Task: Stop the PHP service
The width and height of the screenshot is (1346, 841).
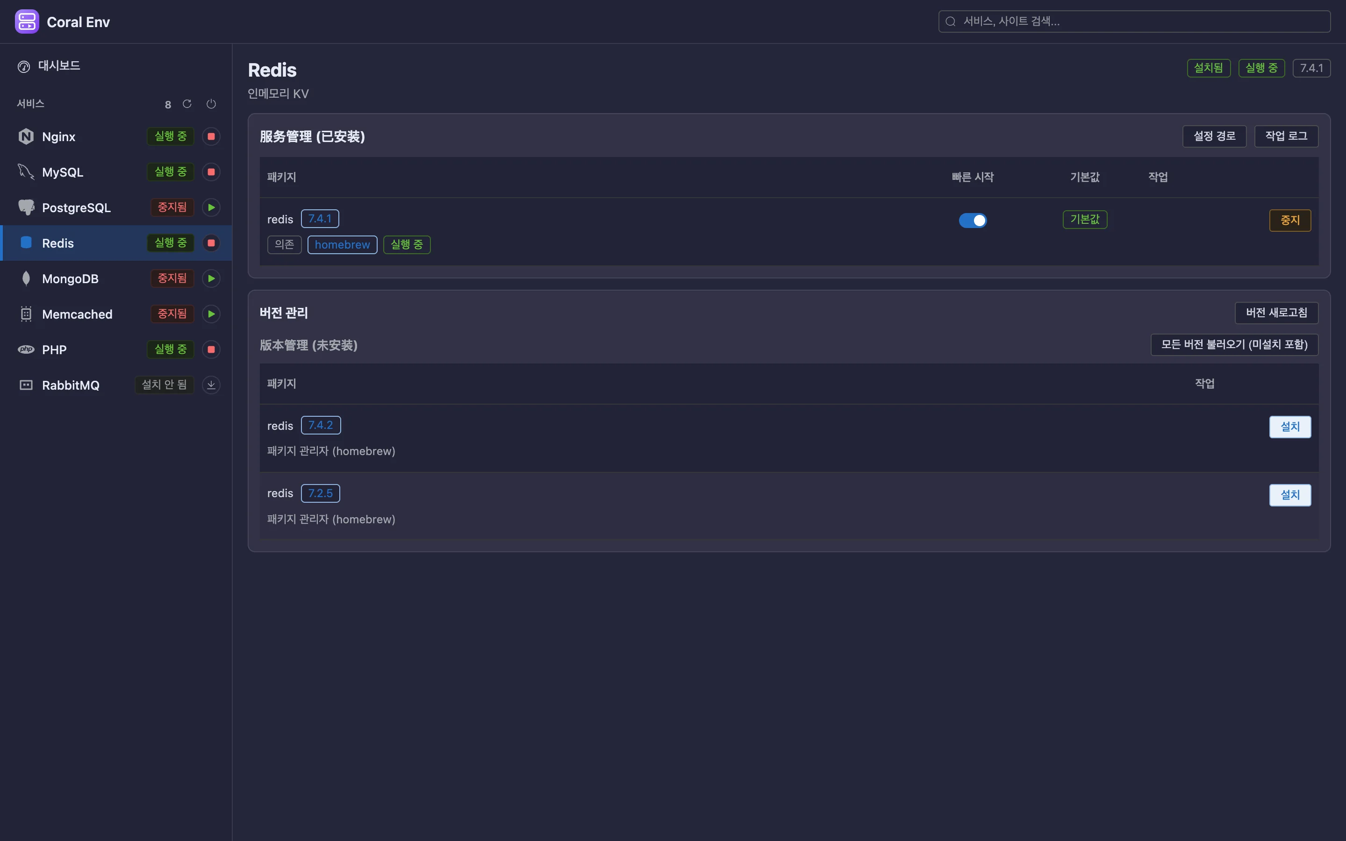Action: tap(211, 350)
